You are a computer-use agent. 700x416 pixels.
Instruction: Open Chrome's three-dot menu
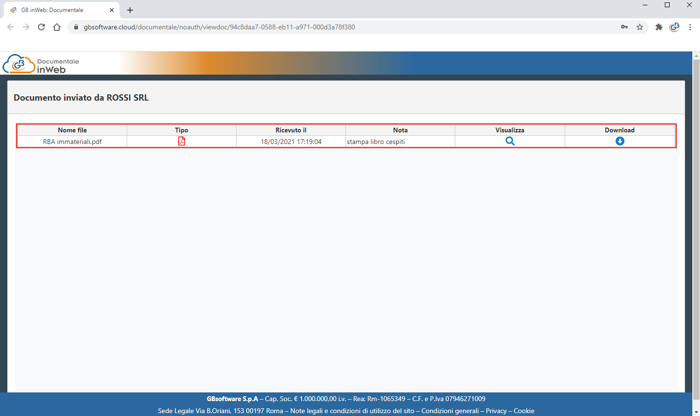(x=690, y=27)
